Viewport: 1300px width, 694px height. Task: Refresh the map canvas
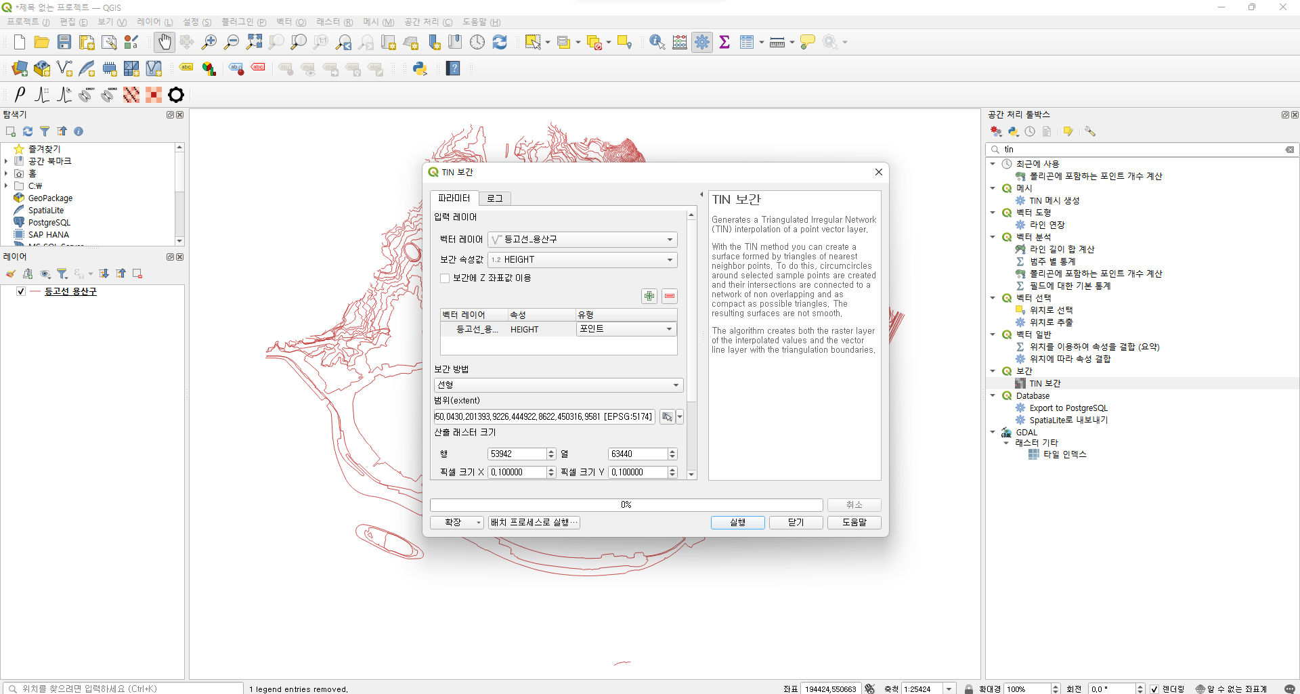point(500,42)
